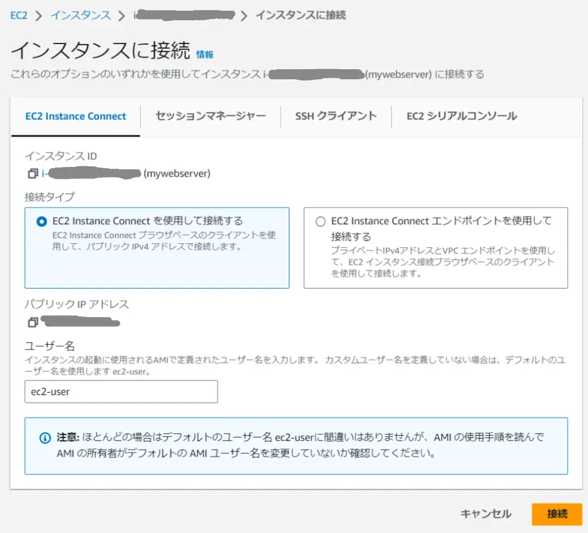Open the セッションマネージャー tab
The height and width of the screenshot is (533, 588).
[x=210, y=116]
